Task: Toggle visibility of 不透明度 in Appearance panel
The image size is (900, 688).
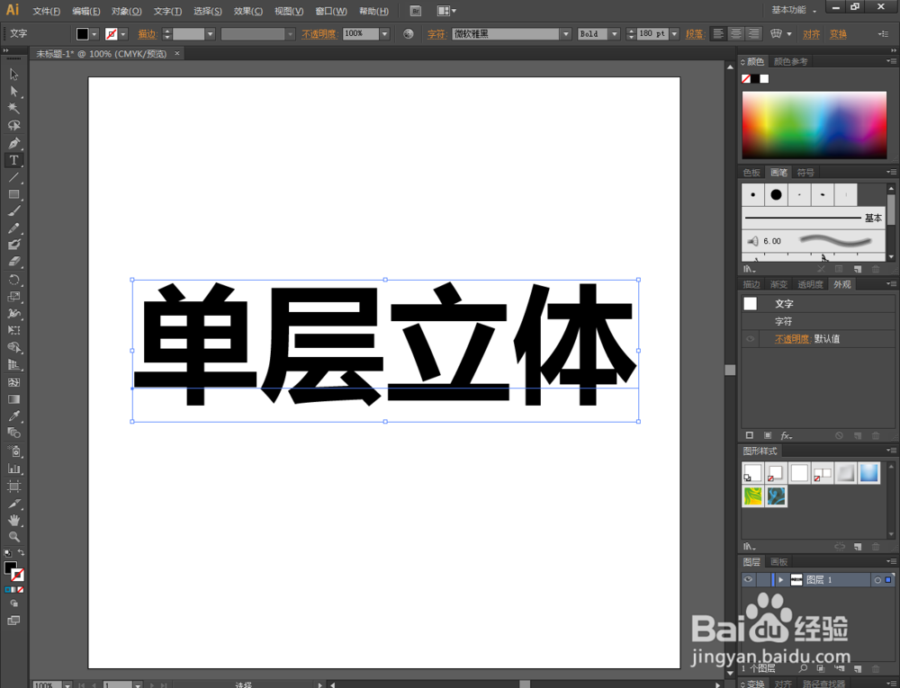Action: tap(749, 338)
